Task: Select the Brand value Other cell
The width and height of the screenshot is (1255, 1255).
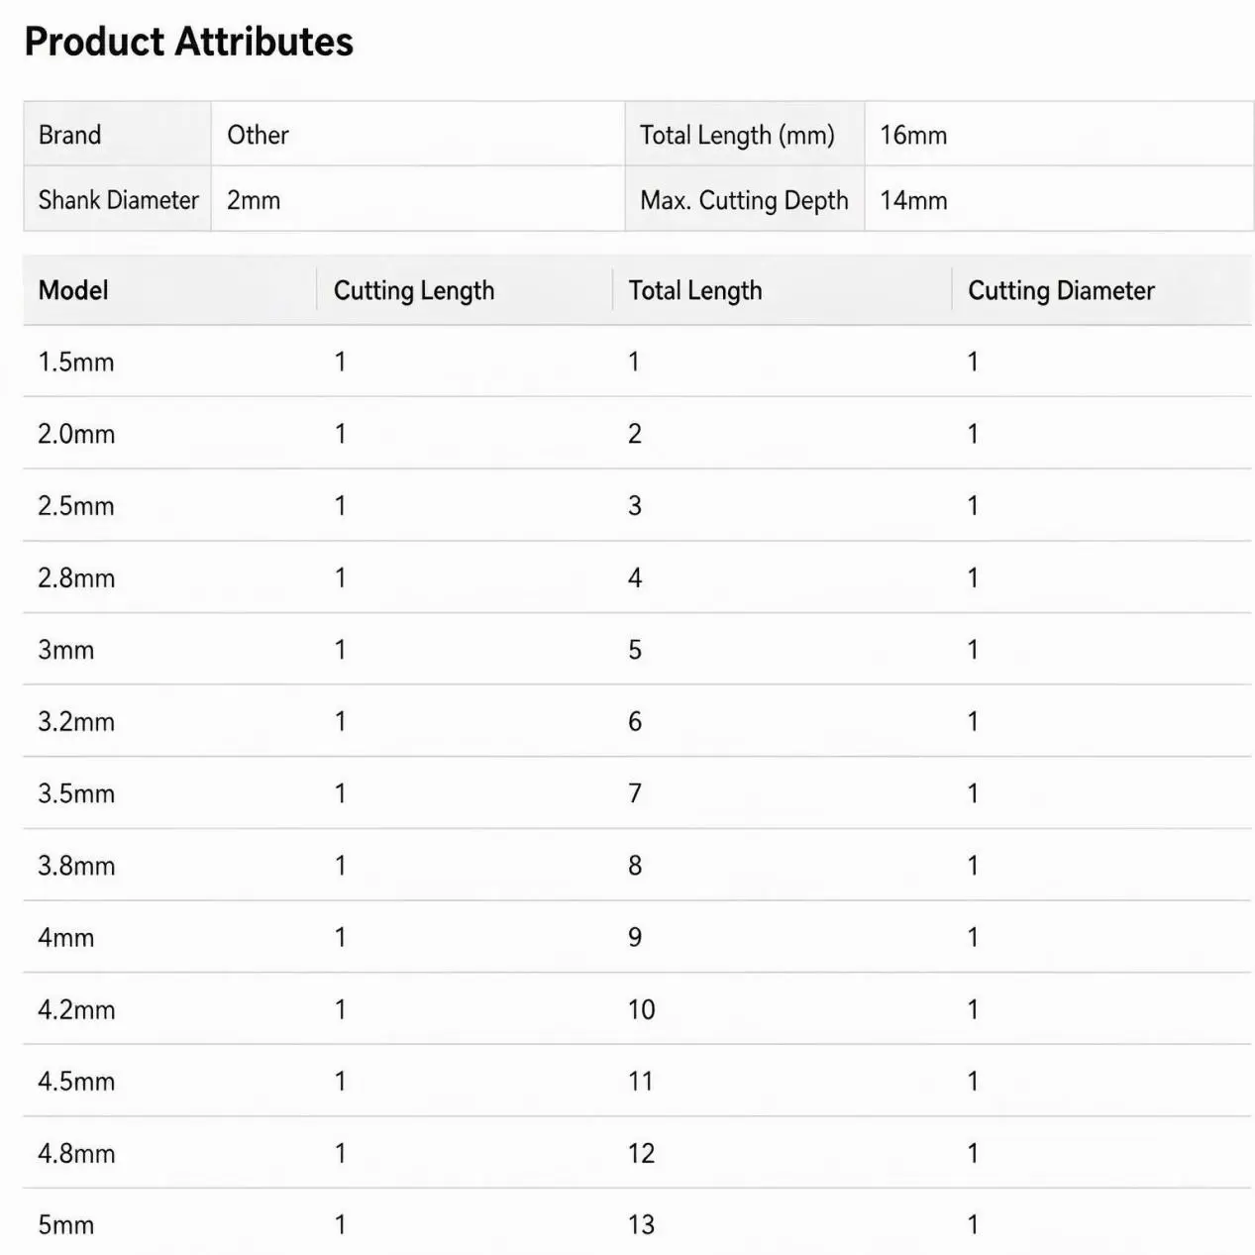Action: (x=418, y=134)
